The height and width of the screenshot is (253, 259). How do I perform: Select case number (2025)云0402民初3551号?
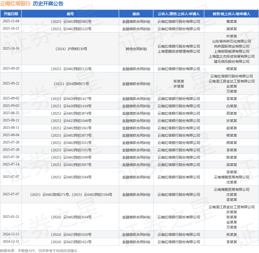coord(71,143)
